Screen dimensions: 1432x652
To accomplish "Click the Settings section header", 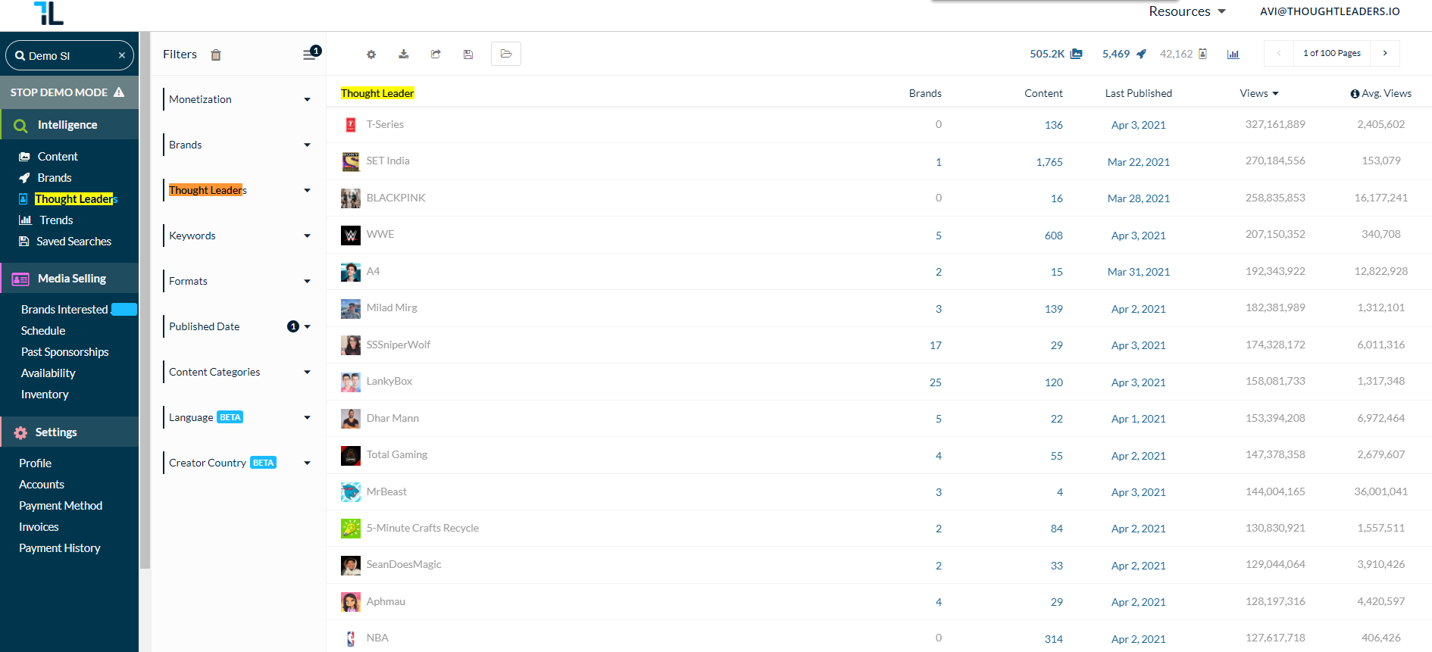I will [x=69, y=432].
